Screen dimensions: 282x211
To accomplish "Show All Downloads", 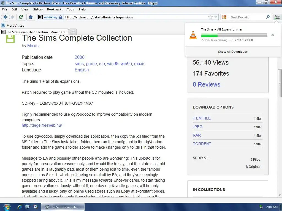I will pos(233,52).
